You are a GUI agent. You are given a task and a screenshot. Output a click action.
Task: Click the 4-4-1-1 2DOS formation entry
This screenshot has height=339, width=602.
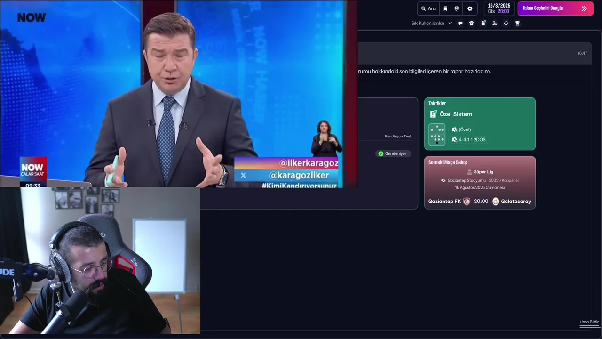[468, 140]
